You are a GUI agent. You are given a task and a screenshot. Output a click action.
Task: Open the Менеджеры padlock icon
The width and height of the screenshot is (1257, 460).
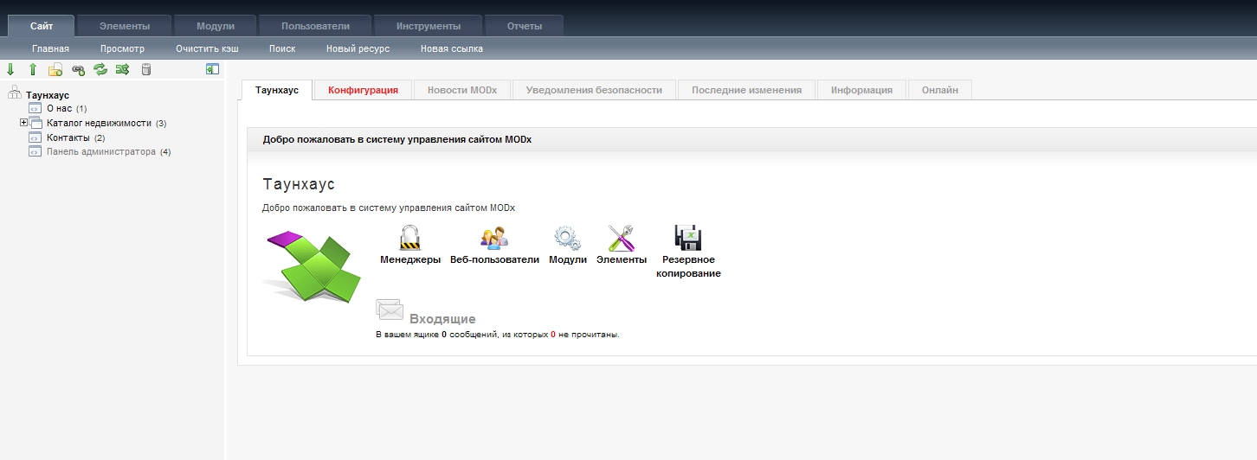[409, 238]
